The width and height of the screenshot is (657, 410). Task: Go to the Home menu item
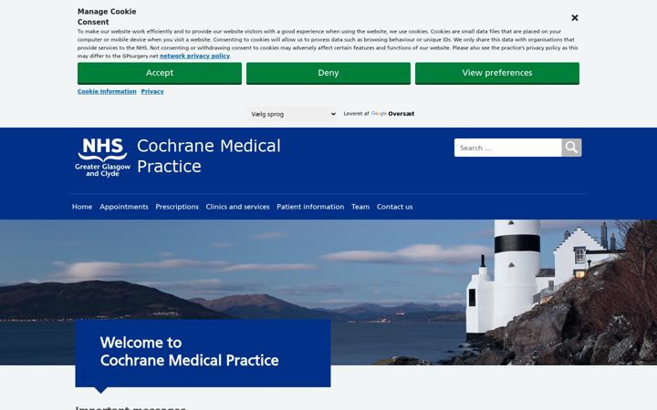[82, 207]
